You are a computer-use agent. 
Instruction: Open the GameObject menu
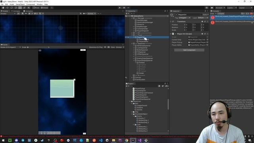[20, 4]
